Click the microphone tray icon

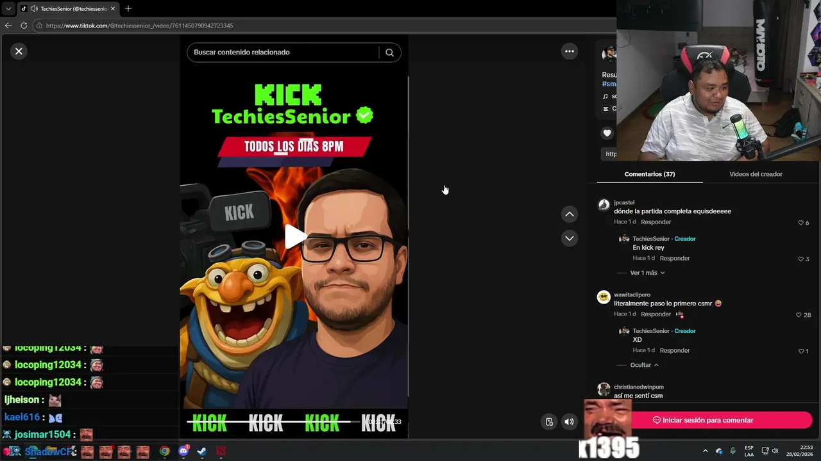(732, 451)
